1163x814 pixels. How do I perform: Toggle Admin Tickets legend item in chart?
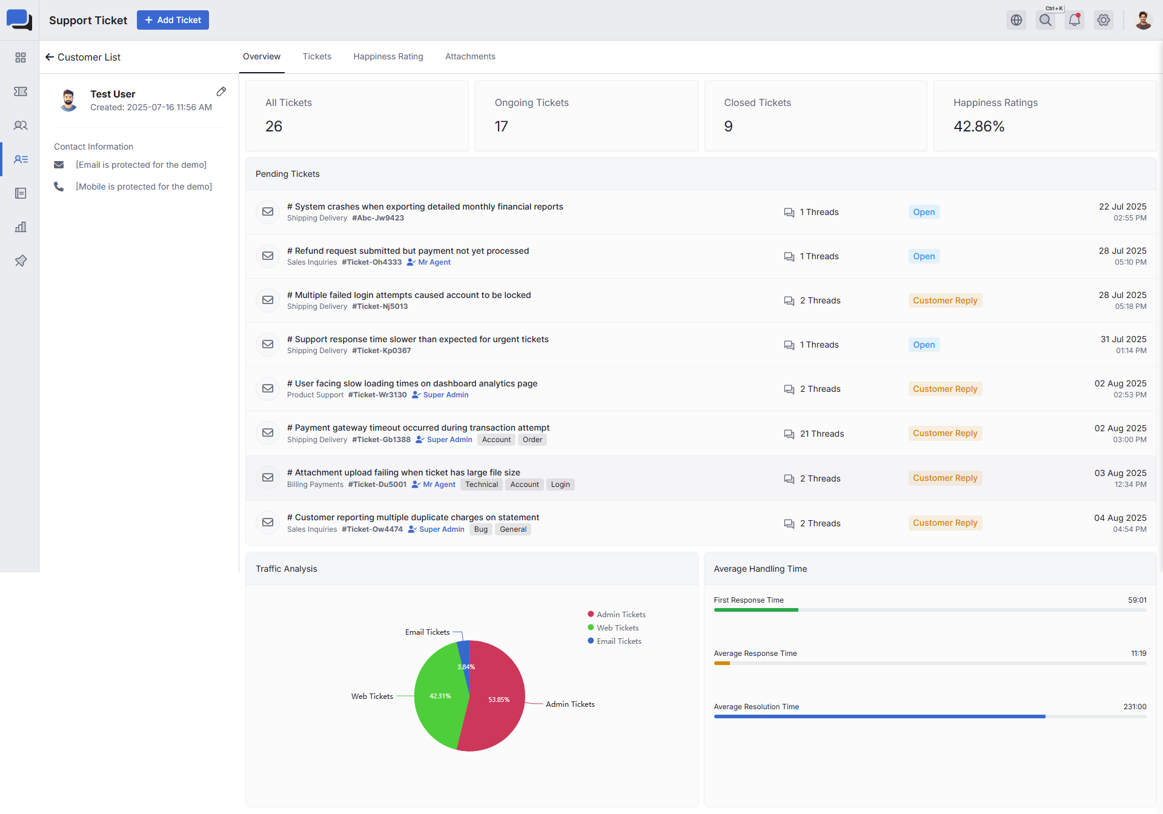[x=617, y=614]
